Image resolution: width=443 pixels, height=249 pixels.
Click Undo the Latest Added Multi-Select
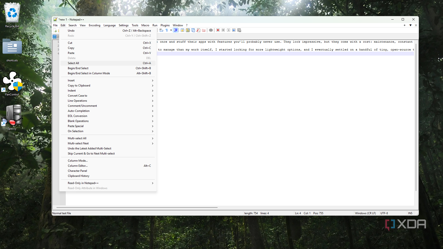[x=108, y=148]
